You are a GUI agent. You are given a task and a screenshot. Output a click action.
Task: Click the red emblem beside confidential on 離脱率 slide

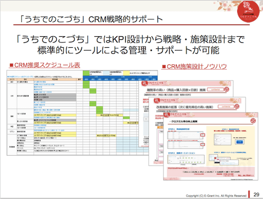(x=227, y=90)
